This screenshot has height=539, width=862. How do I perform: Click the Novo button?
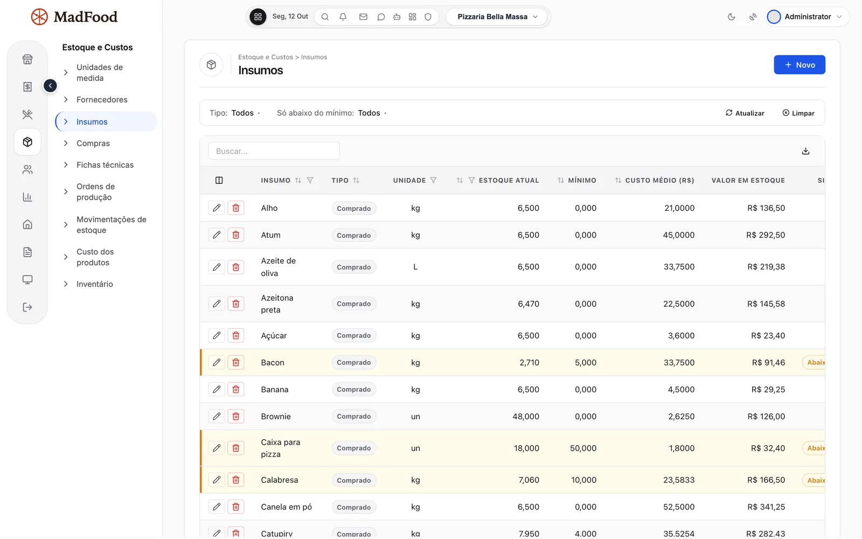(799, 65)
